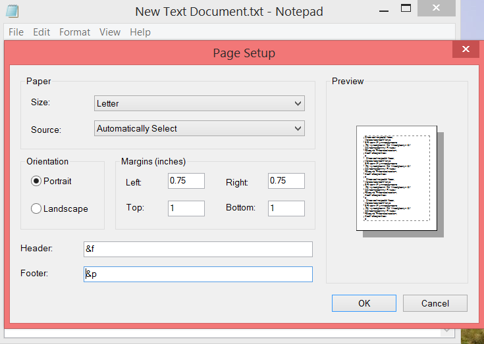The width and height of the screenshot is (484, 344).
Task: Click the page preview thumbnail
Action: (396, 178)
